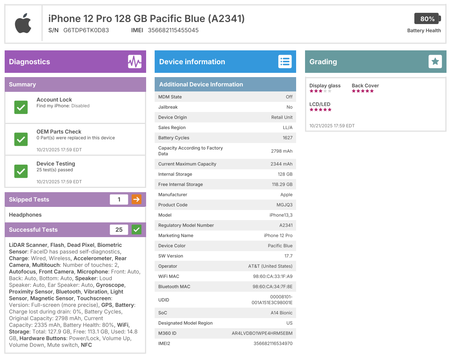Click the Account Lock green checkmark

click(21, 107)
